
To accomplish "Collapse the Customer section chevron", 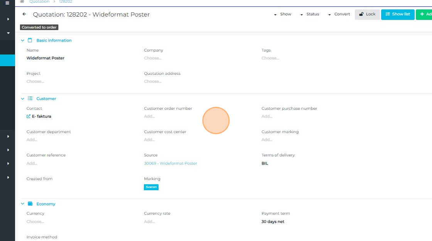I will click(x=23, y=99).
